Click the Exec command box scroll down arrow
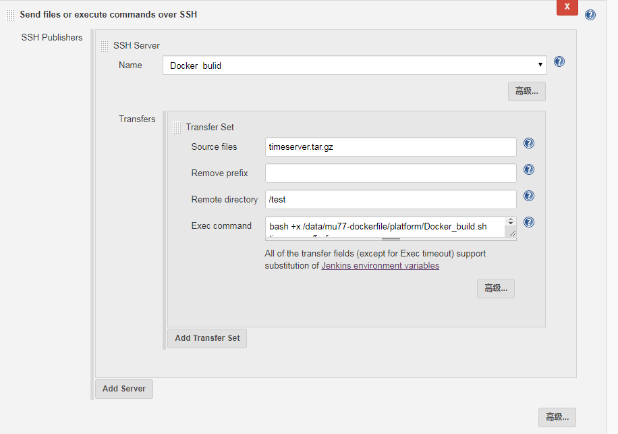The height and width of the screenshot is (434, 618). click(x=511, y=223)
